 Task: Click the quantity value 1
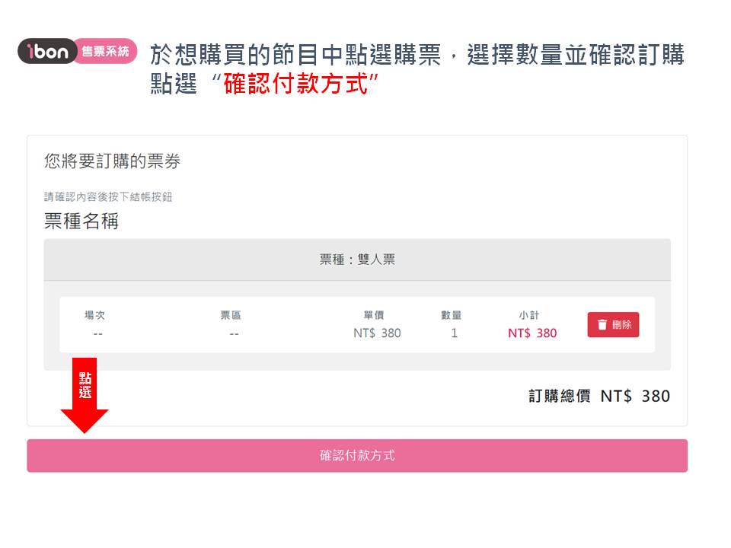pos(454,333)
